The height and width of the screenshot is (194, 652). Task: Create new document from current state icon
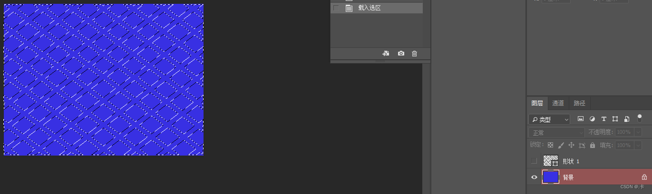pos(386,54)
